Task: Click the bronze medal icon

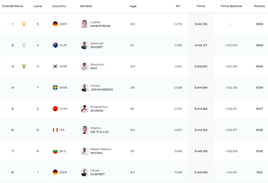Action: [24, 66]
